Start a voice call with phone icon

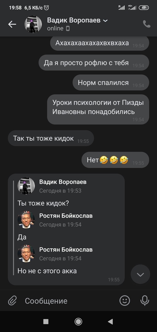click(147, 24)
